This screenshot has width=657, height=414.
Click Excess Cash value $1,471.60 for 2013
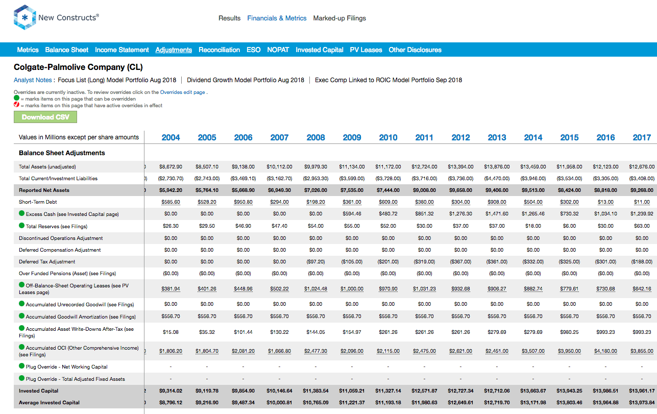(497, 214)
